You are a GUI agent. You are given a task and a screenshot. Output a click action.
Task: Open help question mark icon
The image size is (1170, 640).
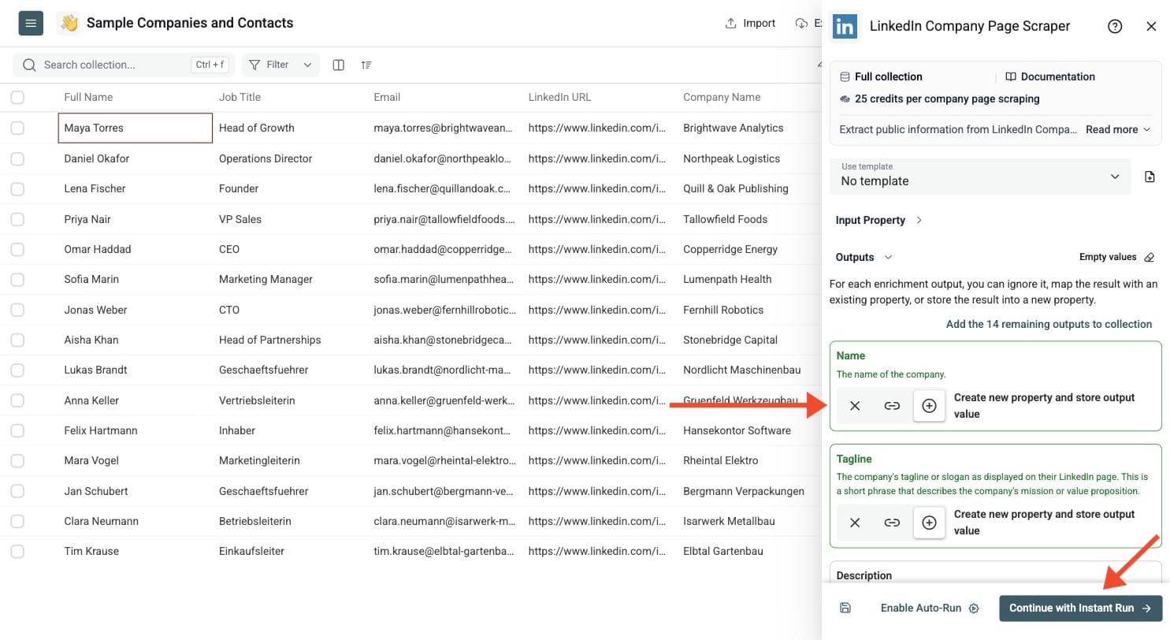[1115, 26]
